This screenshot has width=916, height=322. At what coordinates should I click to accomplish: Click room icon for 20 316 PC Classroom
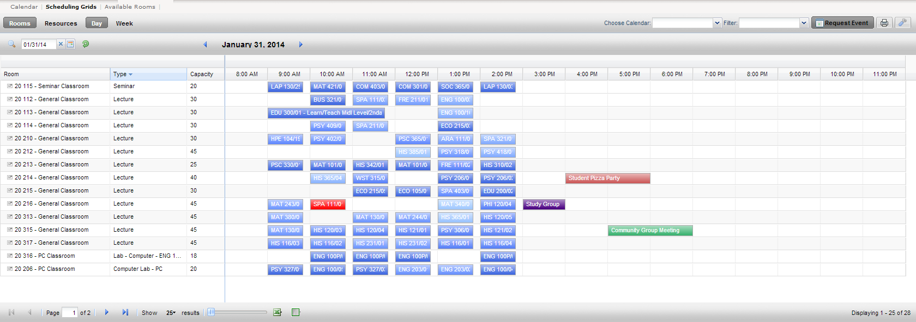(x=10, y=256)
